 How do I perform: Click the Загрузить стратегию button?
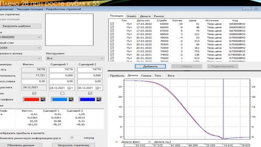[73, 145]
